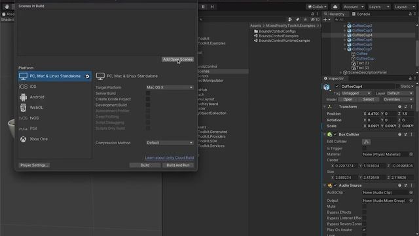Switch to the Hierarchy tab
The height and width of the screenshot is (236, 419).
[334, 14]
